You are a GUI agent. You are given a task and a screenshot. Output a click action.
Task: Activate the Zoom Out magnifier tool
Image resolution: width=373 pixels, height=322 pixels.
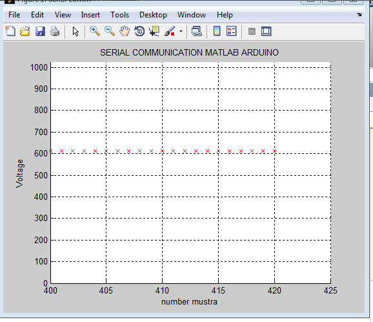110,31
